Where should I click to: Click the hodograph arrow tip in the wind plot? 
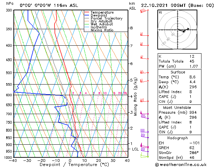coord(188,29)
